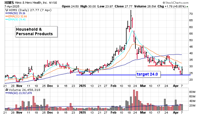Click the price axis label 25
The width and height of the screenshot is (200, 115).
[x=191, y=73]
